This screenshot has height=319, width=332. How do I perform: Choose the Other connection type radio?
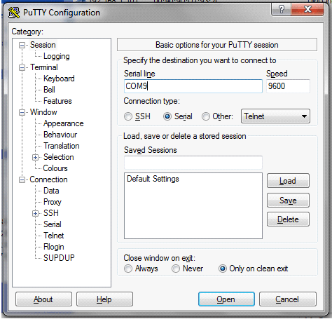coord(206,116)
